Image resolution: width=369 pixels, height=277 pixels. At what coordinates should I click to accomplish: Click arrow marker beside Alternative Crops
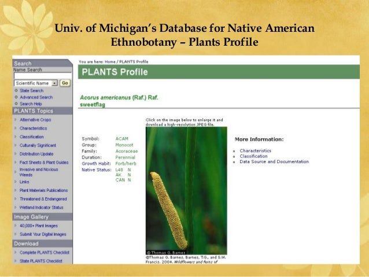click(x=16, y=120)
